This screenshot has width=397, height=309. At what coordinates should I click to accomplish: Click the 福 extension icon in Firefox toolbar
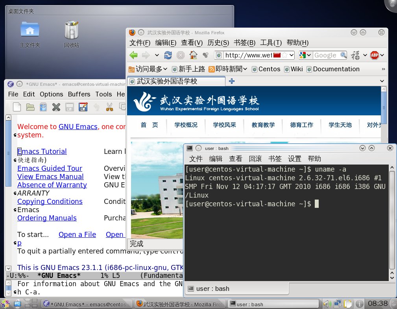[x=355, y=55]
